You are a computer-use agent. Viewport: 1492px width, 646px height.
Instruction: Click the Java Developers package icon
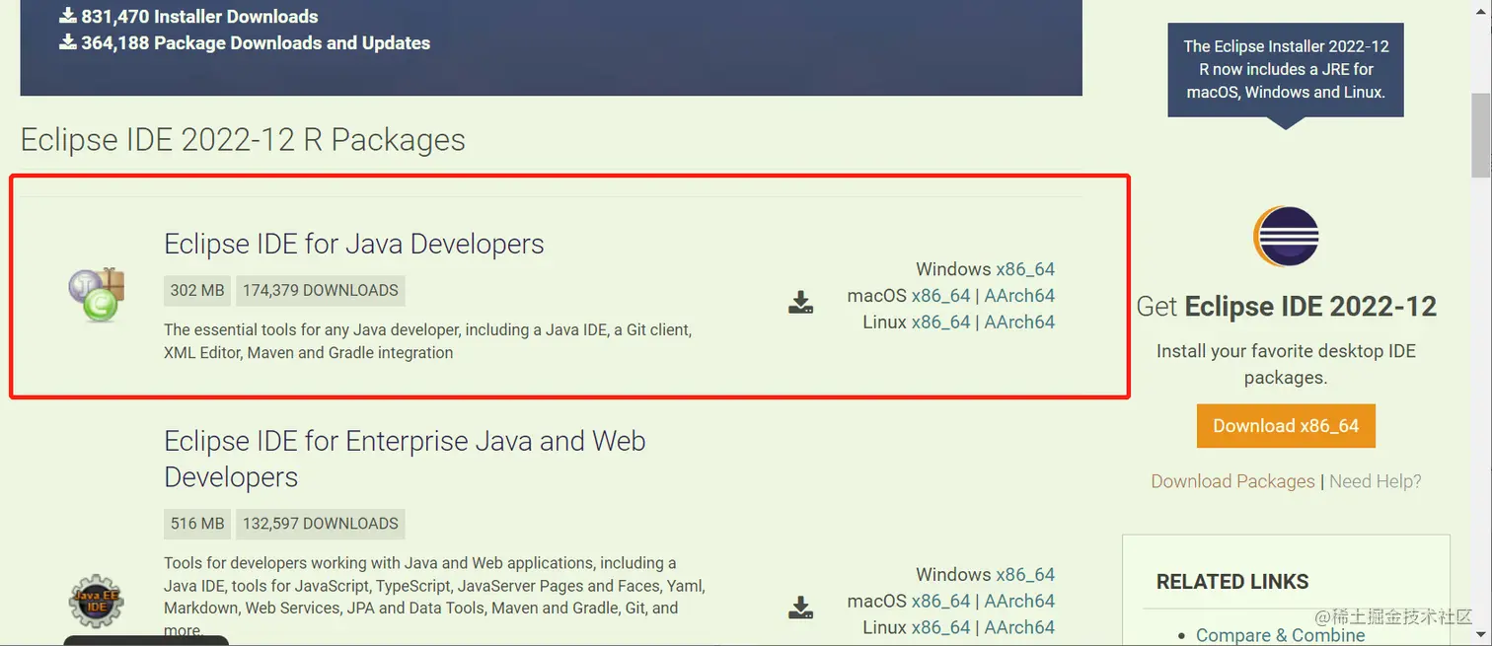(96, 295)
